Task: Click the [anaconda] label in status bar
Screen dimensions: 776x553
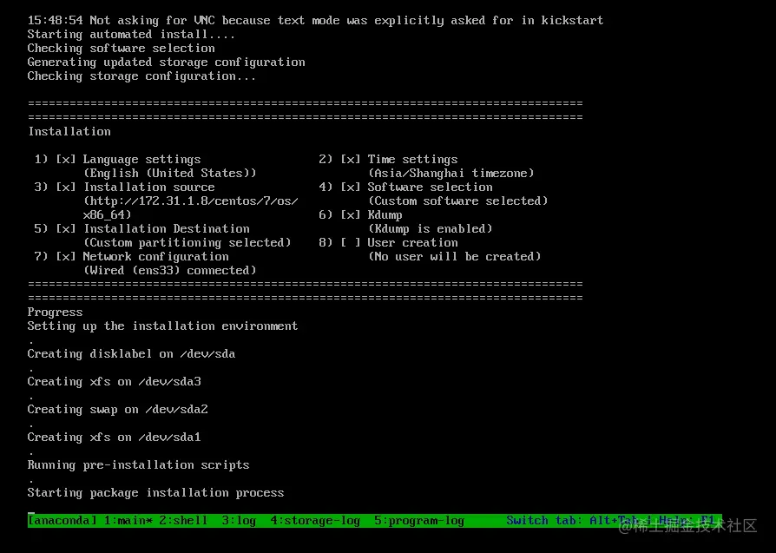Action: pyautogui.click(x=62, y=520)
